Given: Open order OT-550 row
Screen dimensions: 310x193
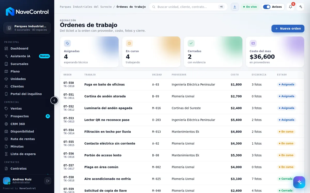Looking at the screenshot, I should 182,84.
